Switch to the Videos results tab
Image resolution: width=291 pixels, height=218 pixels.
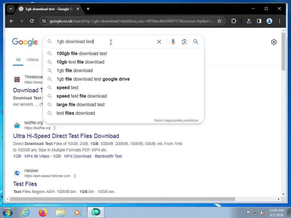(x=32, y=60)
